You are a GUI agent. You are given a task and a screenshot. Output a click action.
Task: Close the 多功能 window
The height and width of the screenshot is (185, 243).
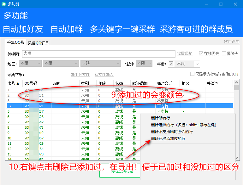pyautogui.click(x=235, y=4)
